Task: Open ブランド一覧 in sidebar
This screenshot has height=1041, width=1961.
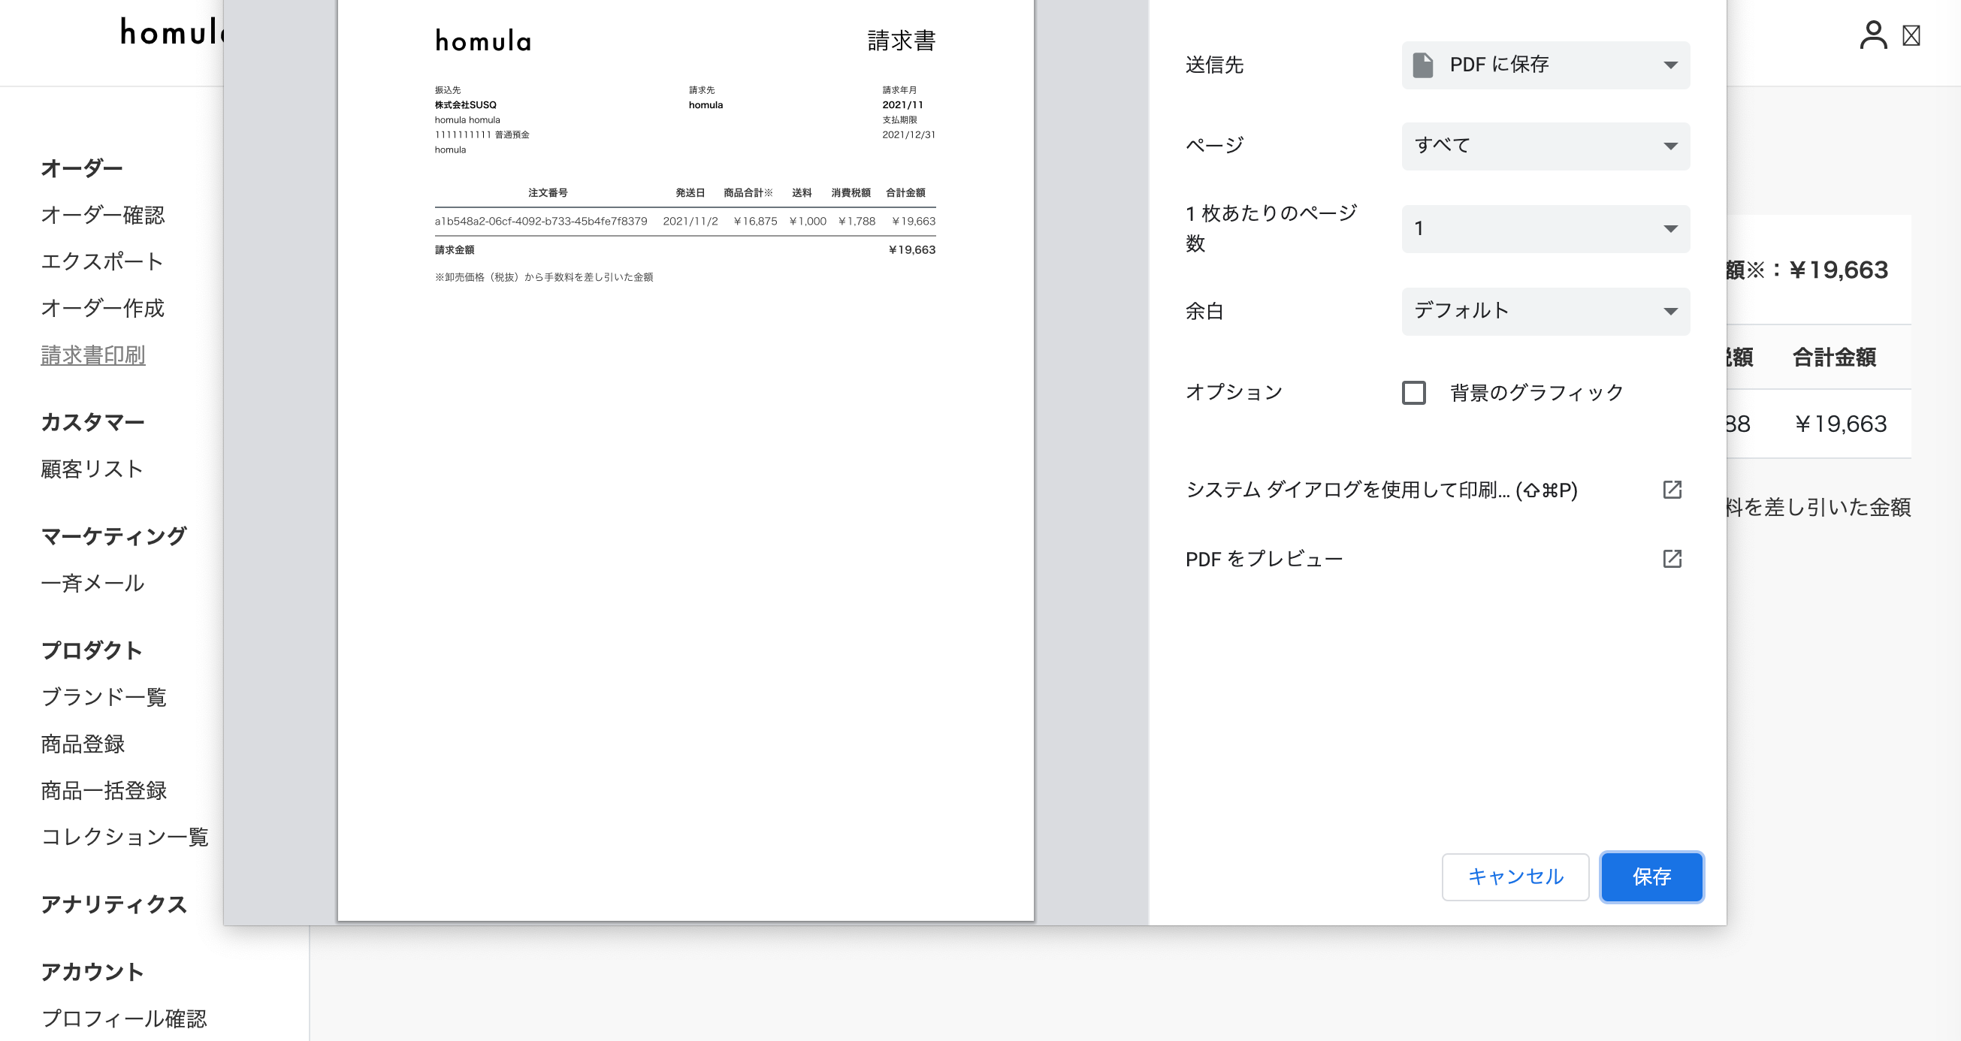Action: 104,697
